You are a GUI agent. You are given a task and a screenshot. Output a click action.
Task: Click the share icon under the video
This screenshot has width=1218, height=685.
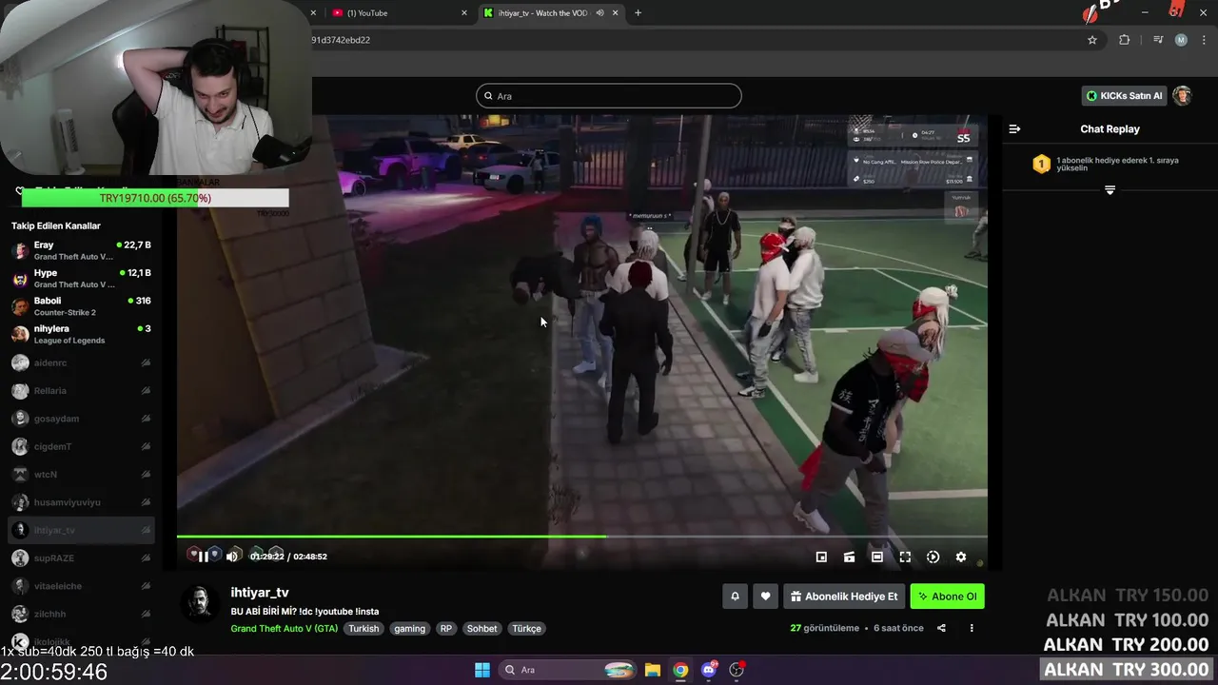pos(941,628)
